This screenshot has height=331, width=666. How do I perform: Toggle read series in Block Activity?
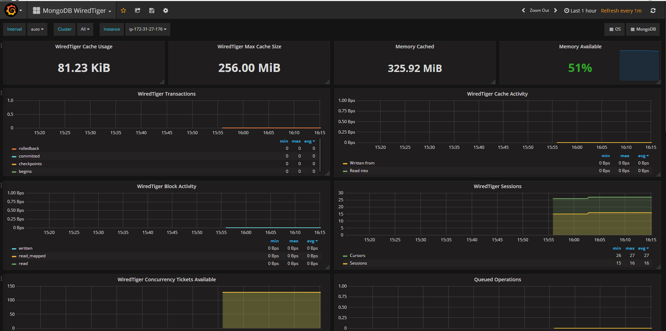[23, 264]
